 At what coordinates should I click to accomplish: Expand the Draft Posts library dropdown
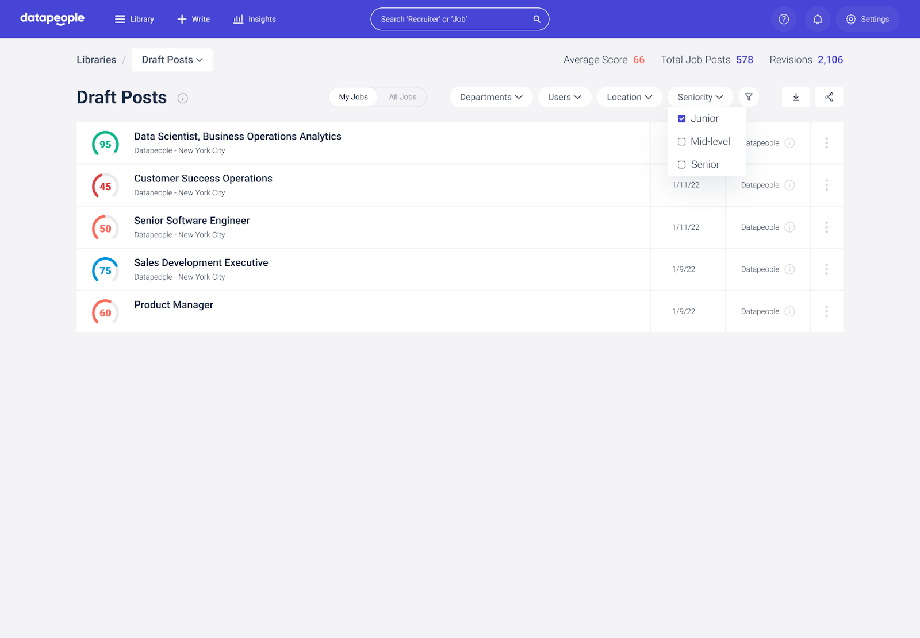pos(172,60)
